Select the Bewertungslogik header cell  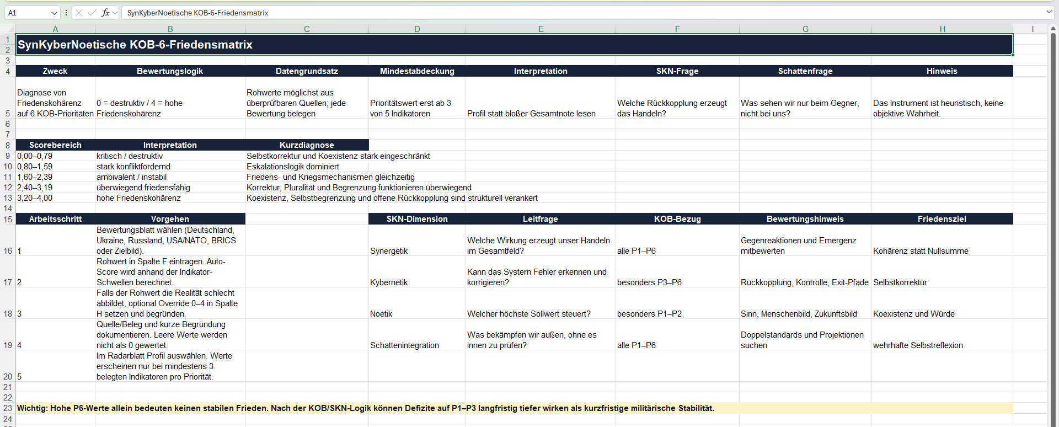[x=170, y=71]
